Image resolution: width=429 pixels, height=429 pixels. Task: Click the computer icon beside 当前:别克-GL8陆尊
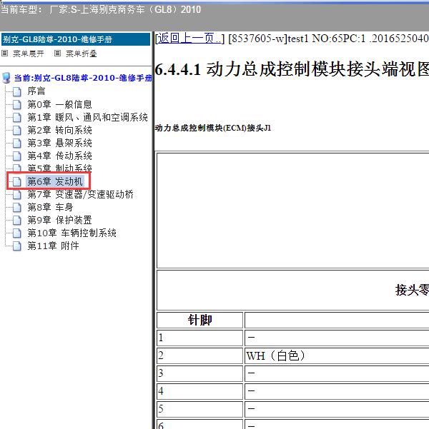(6, 78)
